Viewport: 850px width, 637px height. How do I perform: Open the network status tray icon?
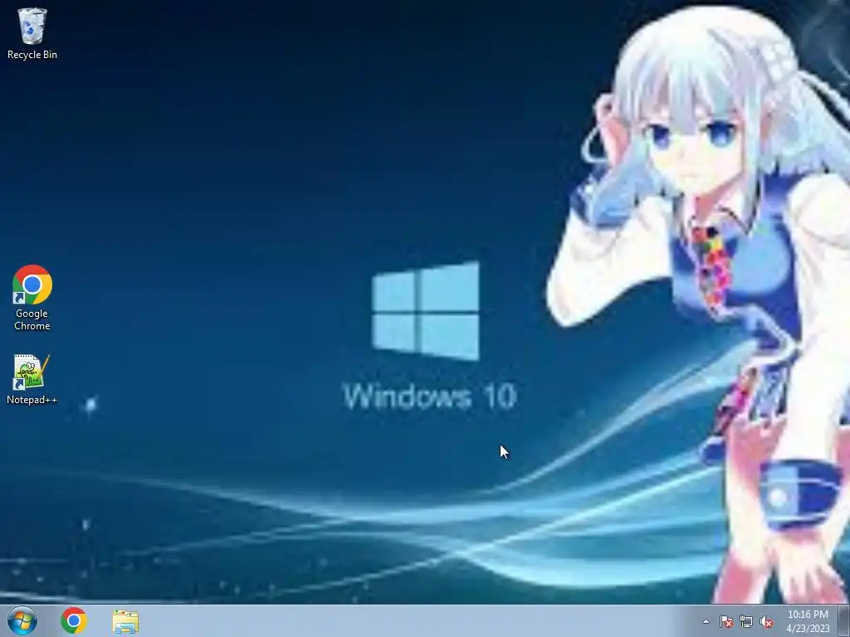tap(746, 621)
